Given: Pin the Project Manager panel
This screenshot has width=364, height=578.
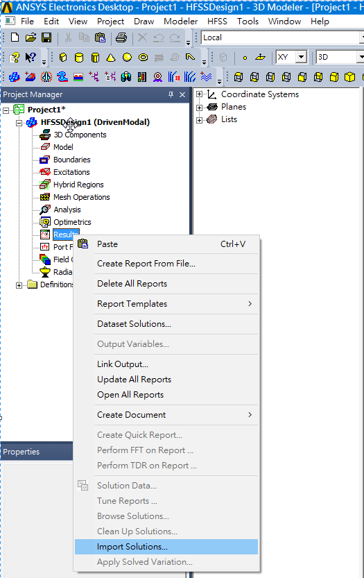Looking at the screenshot, I should coord(171,95).
